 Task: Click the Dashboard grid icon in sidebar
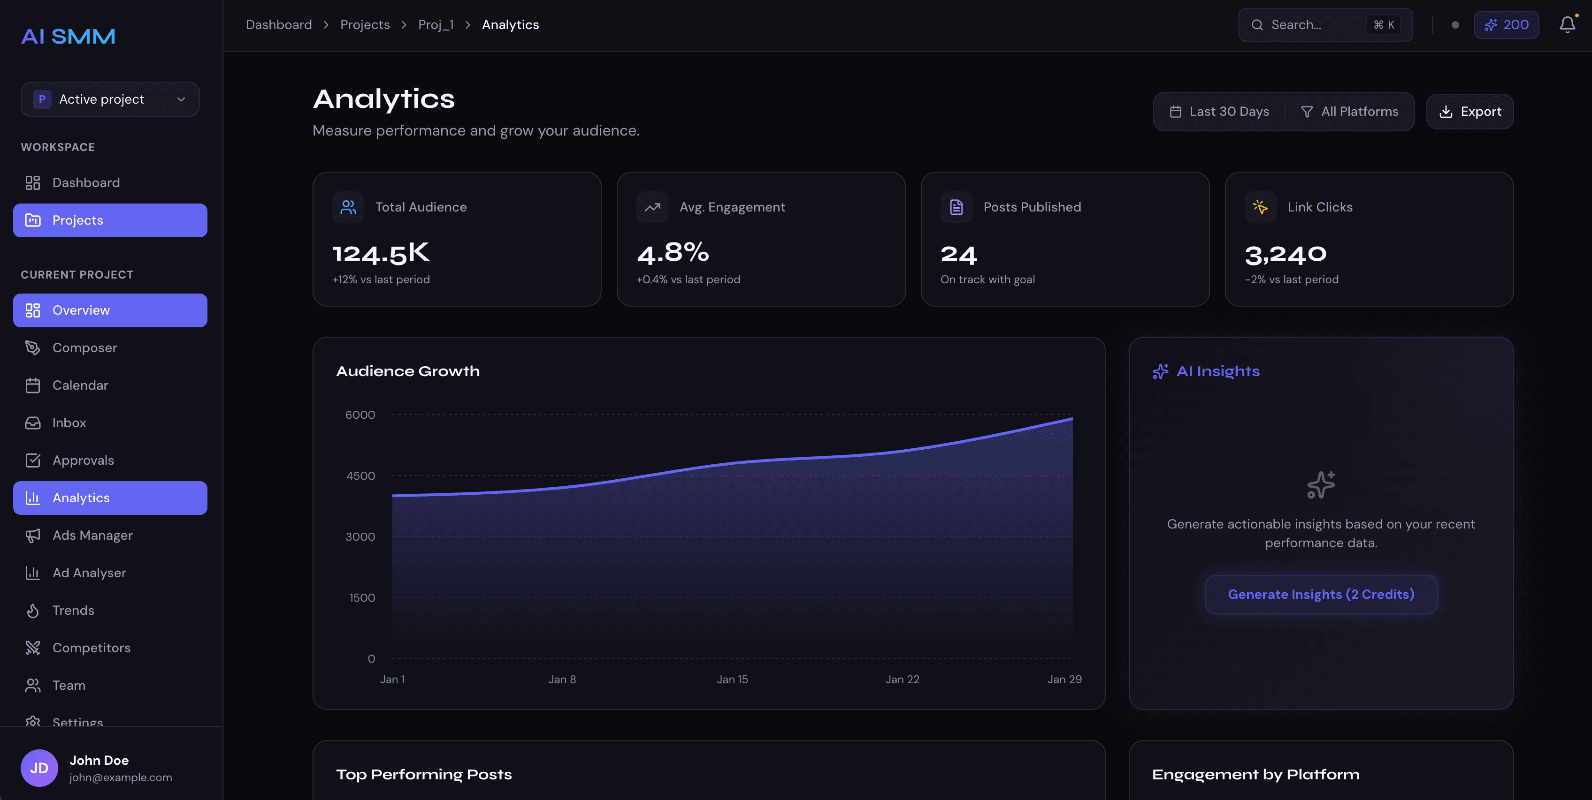click(x=33, y=183)
